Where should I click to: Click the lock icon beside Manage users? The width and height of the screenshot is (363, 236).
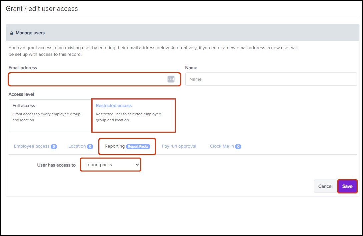(x=11, y=33)
